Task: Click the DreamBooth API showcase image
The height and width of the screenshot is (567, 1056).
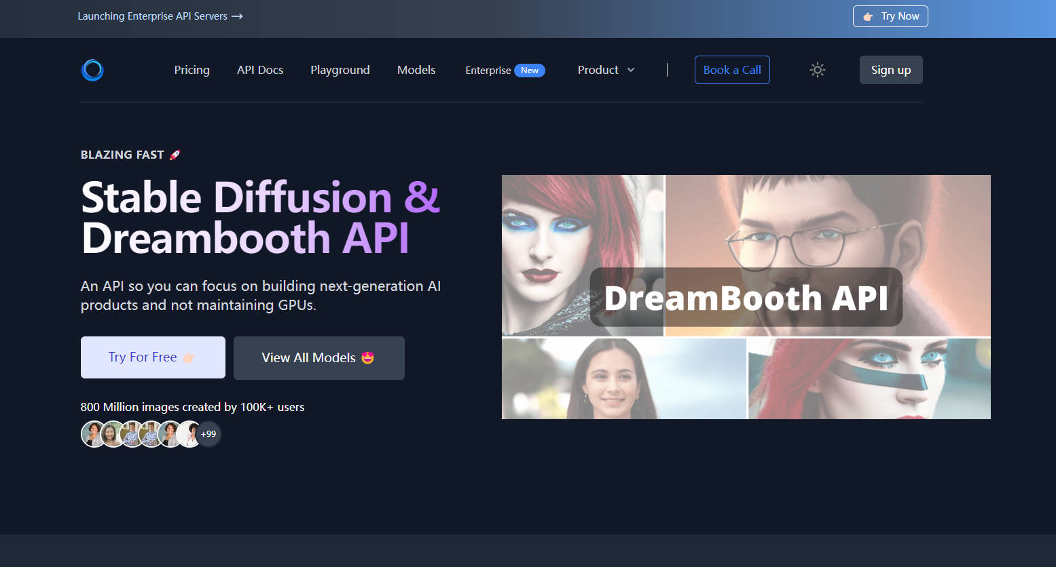Action: click(x=746, y=297)
